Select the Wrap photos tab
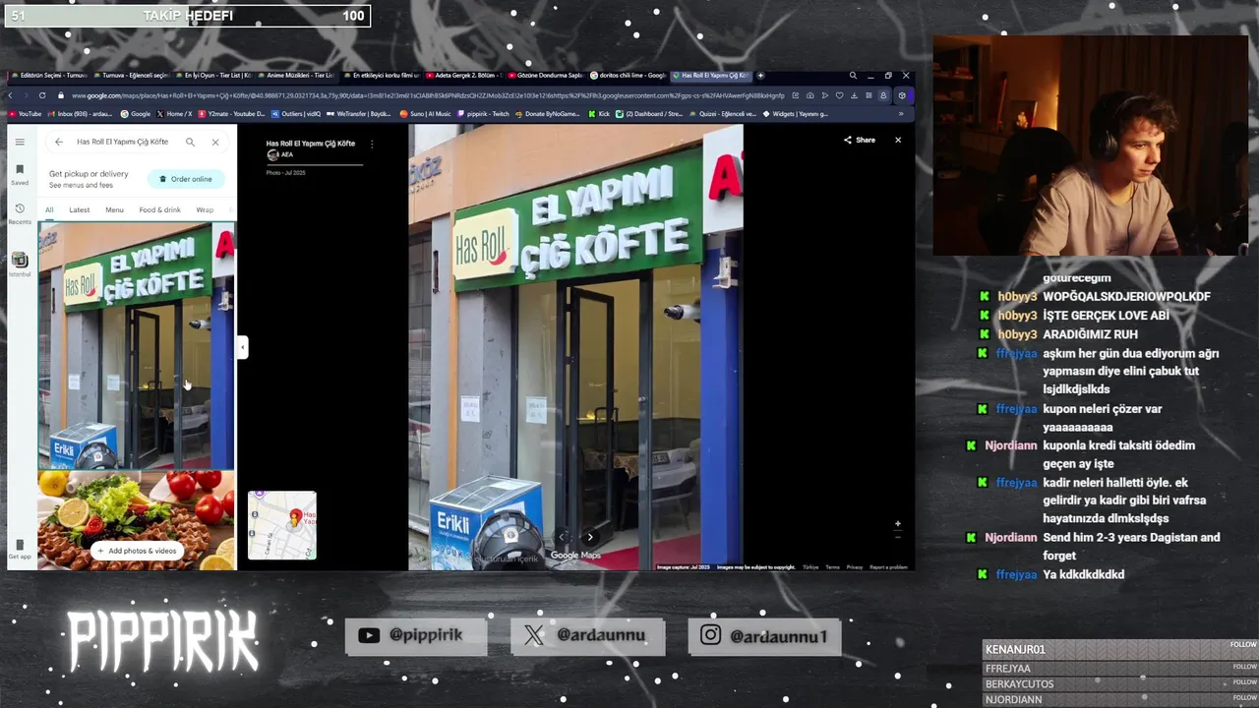The height and width of the screenshot is (708, 1259). [205, 209]
